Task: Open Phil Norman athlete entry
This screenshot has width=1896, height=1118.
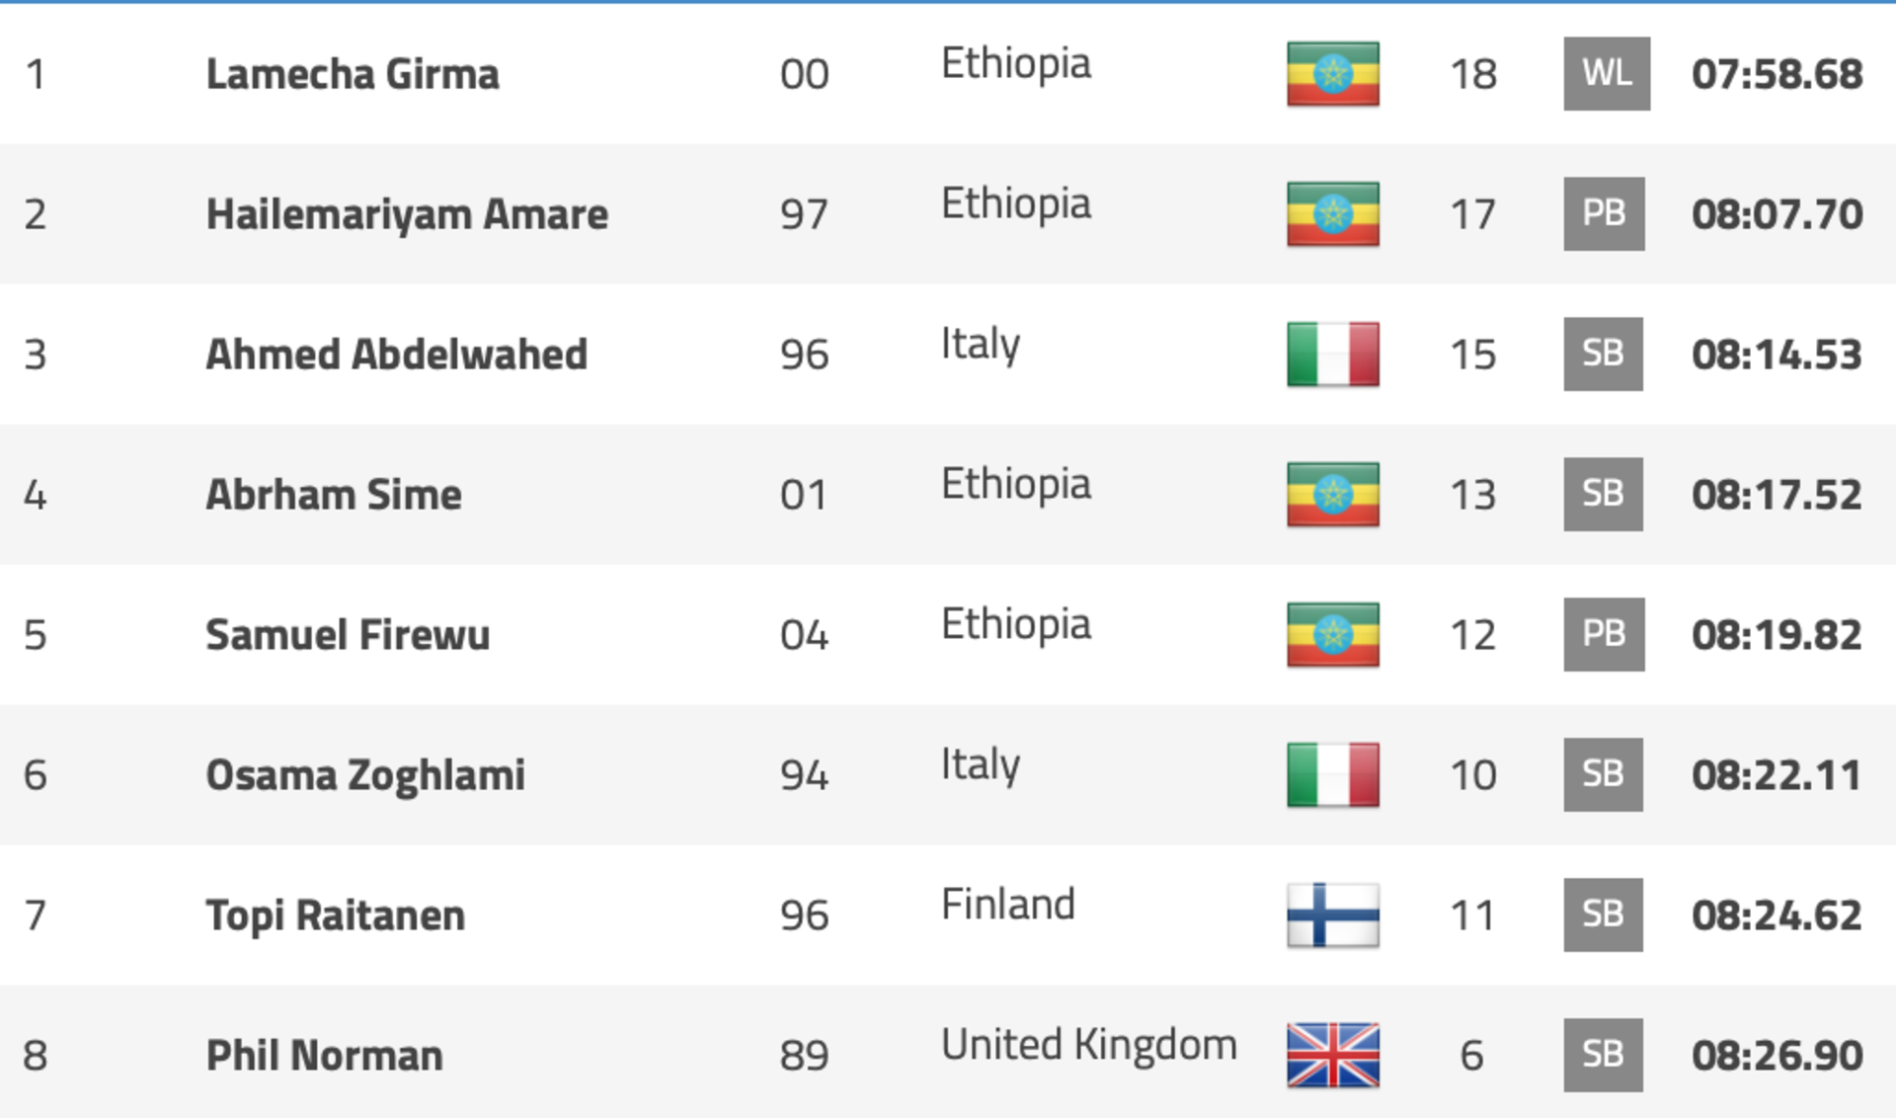Action: click(324, 1057)
